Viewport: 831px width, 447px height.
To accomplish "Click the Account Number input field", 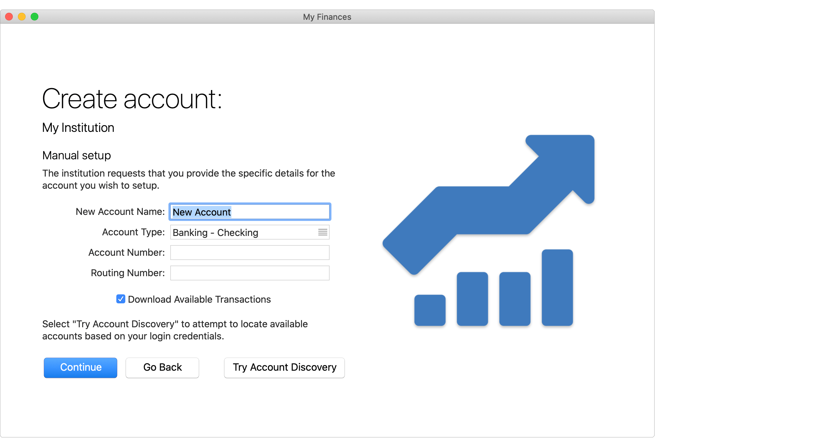I will tap(249, 253).
